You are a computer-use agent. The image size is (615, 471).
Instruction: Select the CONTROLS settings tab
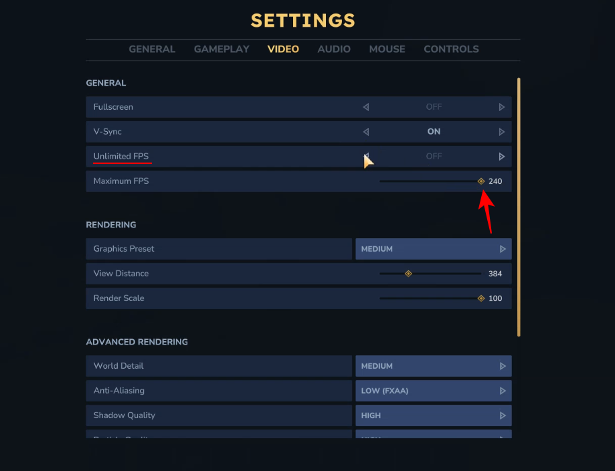click(451, 50)
